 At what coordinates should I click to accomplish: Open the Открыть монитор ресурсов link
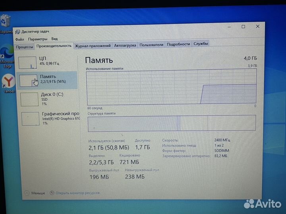tap(77, 193)
